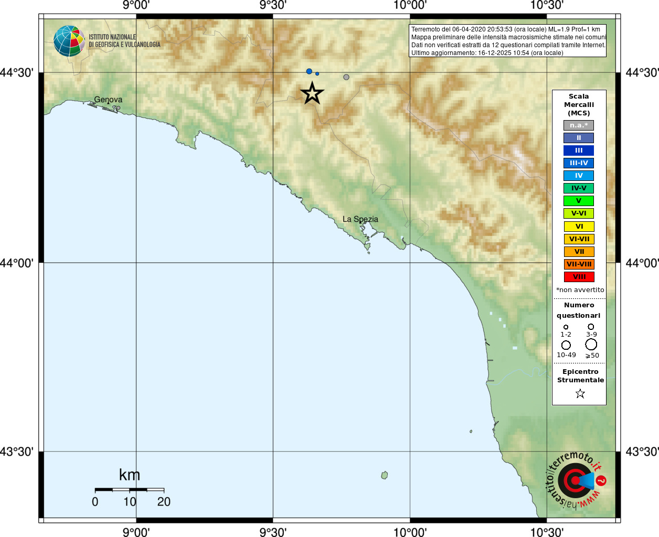Click the n.a.* gray legend swatch
659x537 pixels.
pyautogui.click(x=579, y=125)
